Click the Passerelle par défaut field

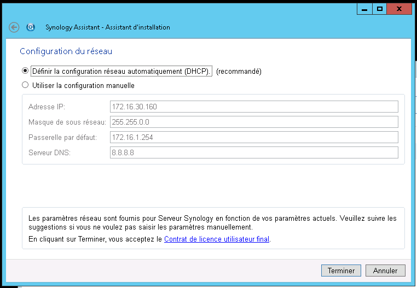click(x=254, y=137)
